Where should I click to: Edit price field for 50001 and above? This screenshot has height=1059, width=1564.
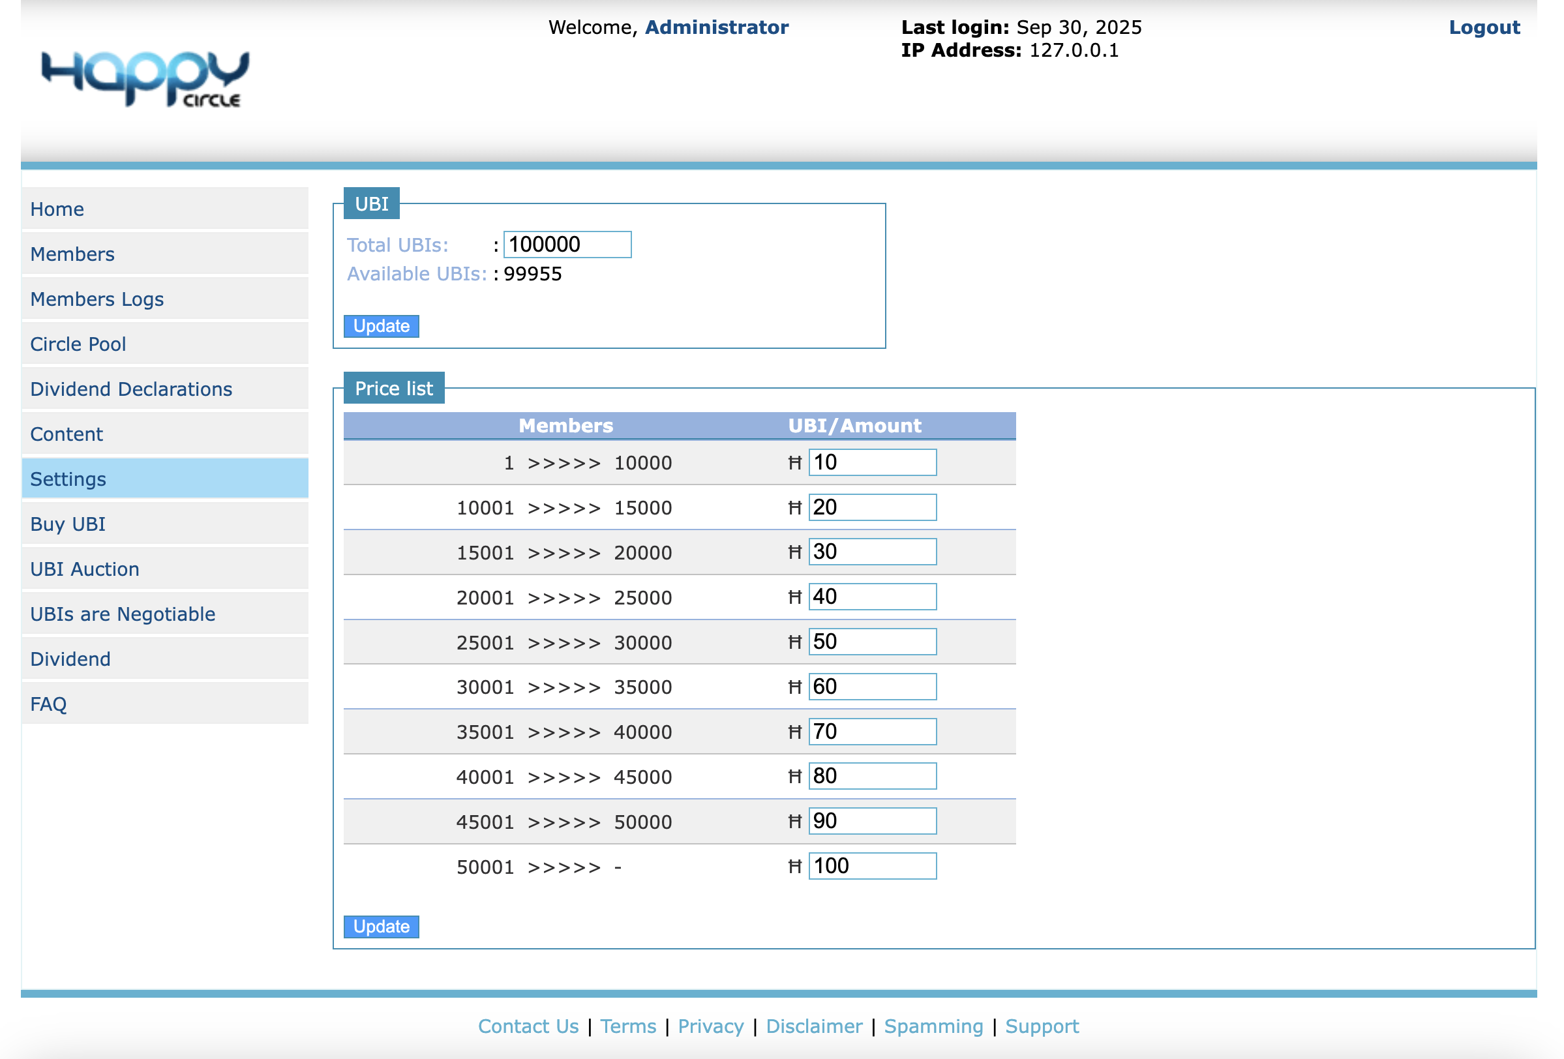tap(872, 866)
